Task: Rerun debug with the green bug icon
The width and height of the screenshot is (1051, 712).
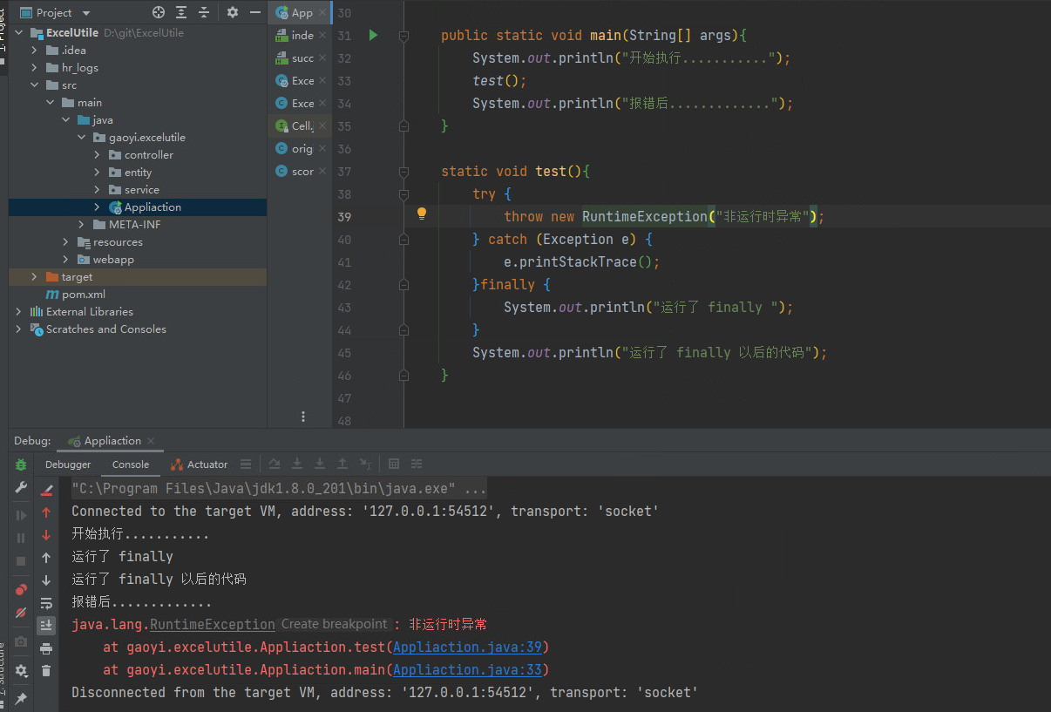Action: coord(21,465)
